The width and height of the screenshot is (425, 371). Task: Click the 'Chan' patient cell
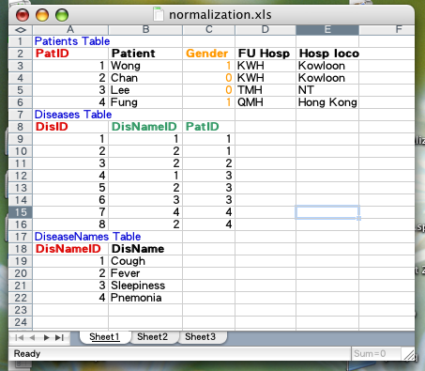coord(145,78)
